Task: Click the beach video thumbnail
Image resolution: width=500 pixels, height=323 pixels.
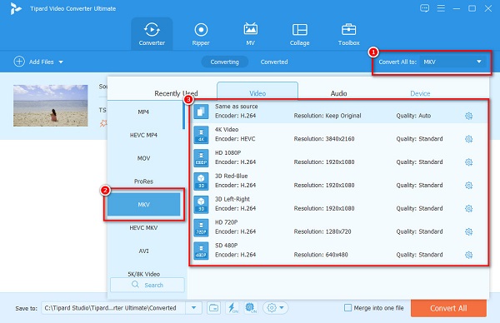Action: pos(50,106)
